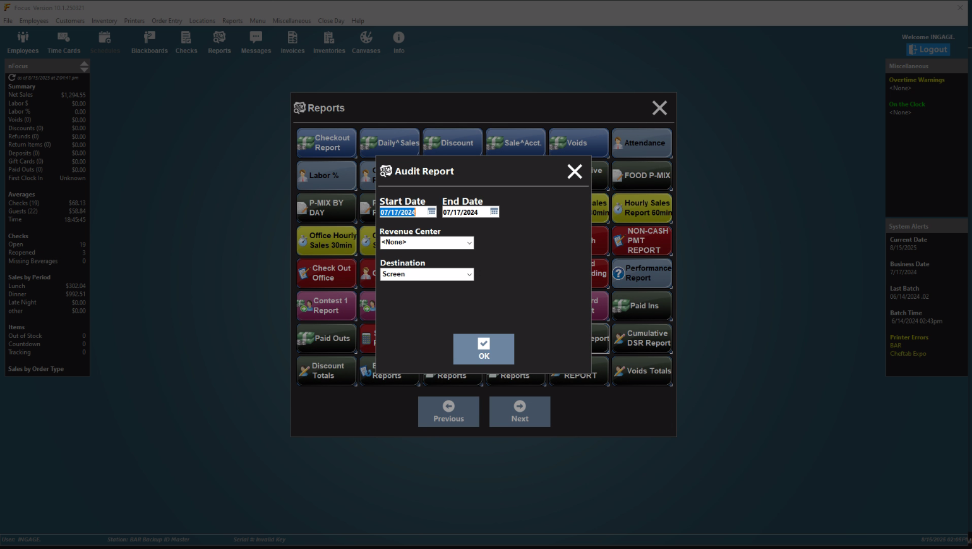Open the Messages toolbar icon
This screenshot has height=549, width=972.
256,42
